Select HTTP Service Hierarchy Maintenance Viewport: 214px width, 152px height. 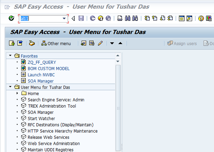63,131
